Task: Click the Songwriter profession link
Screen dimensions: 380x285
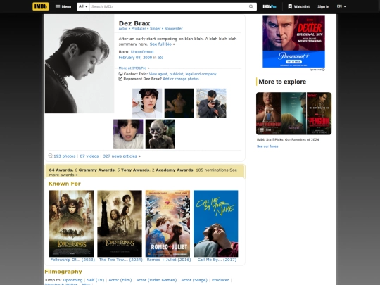Action: coord(174,29)
